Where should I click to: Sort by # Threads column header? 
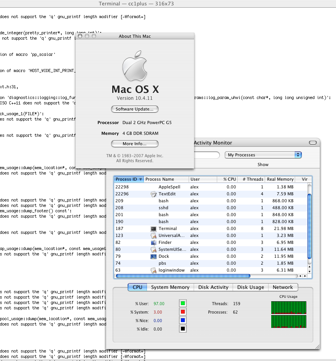(x=251, y=179)
